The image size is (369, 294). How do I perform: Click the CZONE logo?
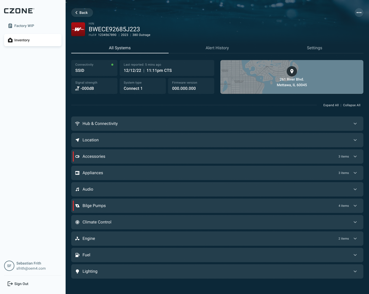coord(19,11)
